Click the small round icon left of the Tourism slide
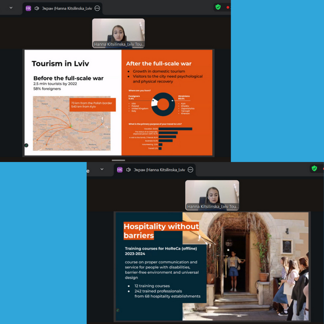The height and width of the screenshot is (324, 324). click(x=26, y=145)
